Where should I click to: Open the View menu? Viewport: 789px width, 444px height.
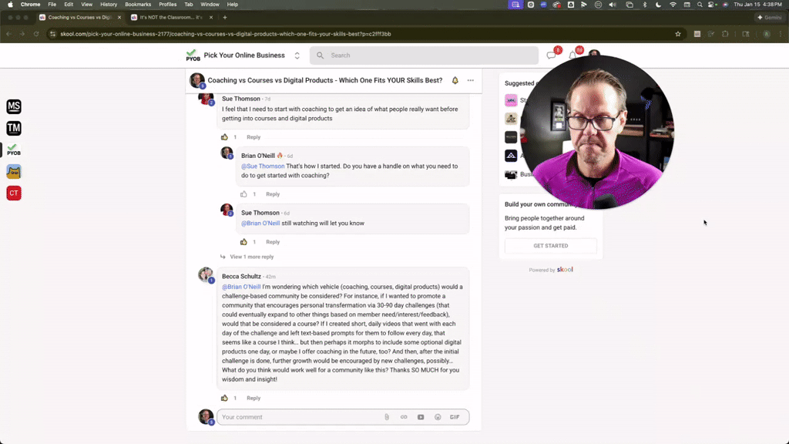click(x=86, y=5)
